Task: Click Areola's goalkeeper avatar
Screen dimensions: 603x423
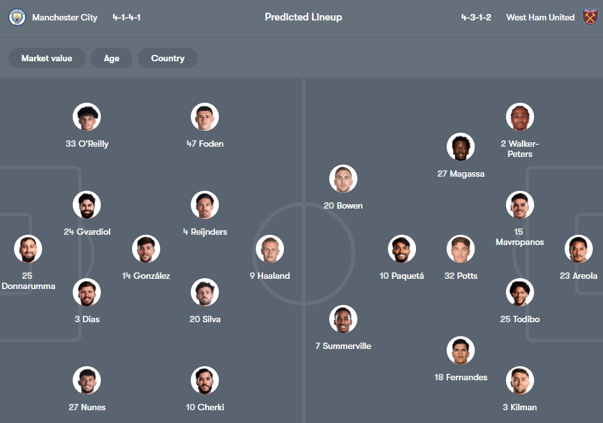Action: pyautogui.click(x=578, y=249)
